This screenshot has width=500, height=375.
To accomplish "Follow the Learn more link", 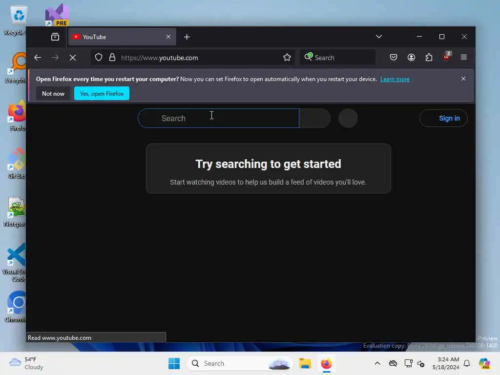I will [395, 79].
